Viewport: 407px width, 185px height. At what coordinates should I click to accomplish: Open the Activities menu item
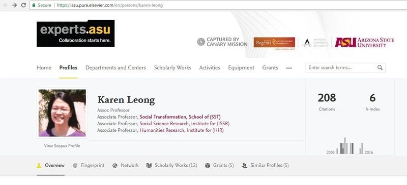(210, 68)
